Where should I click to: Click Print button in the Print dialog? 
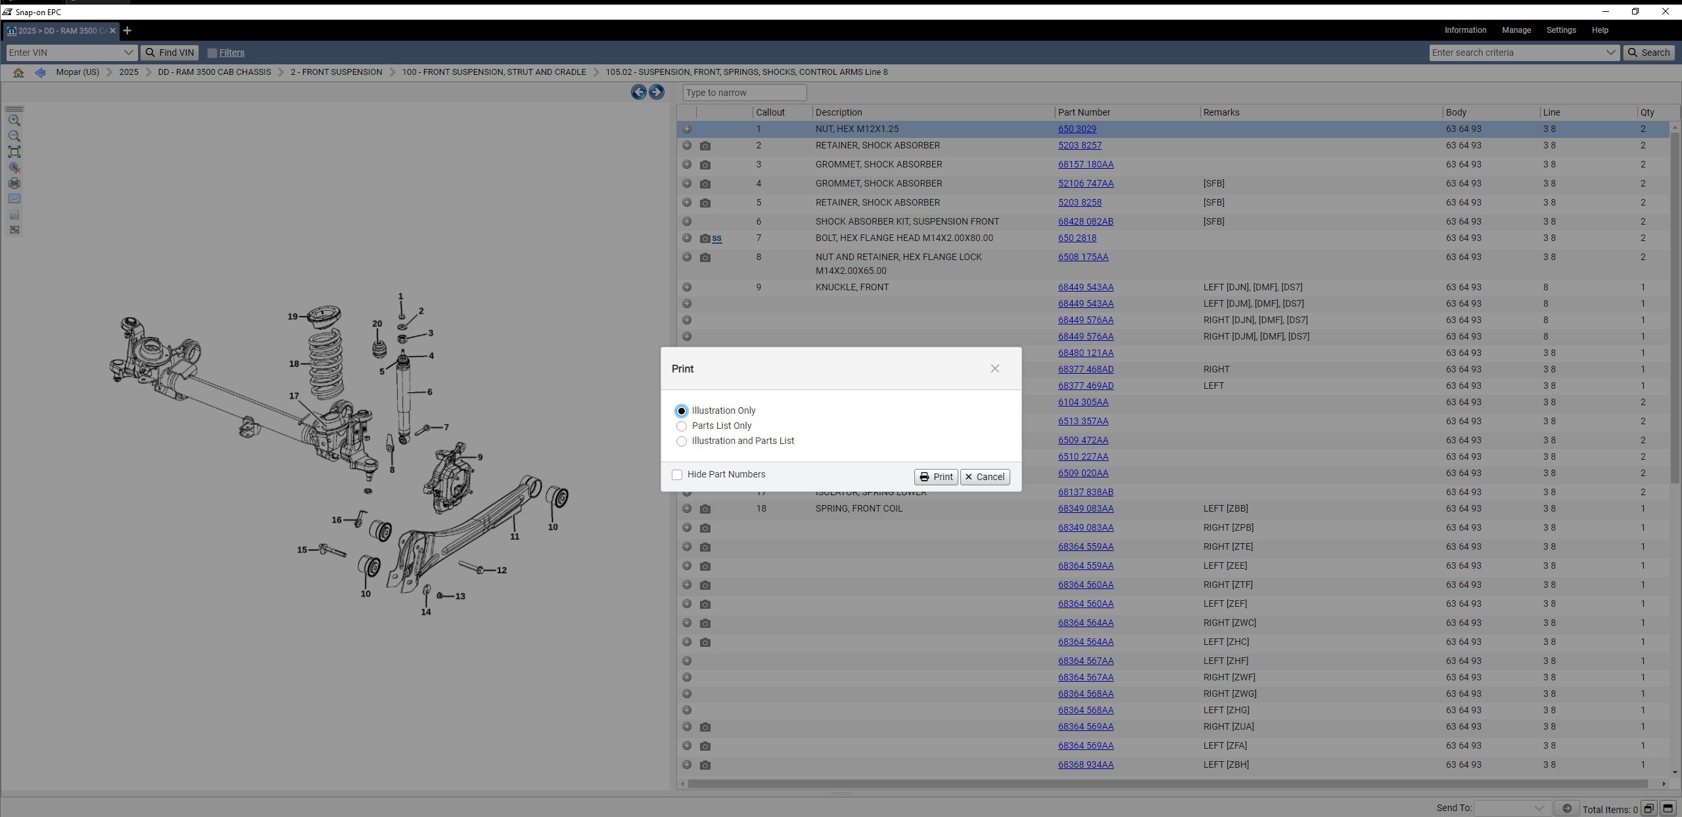tap(935, 477)
